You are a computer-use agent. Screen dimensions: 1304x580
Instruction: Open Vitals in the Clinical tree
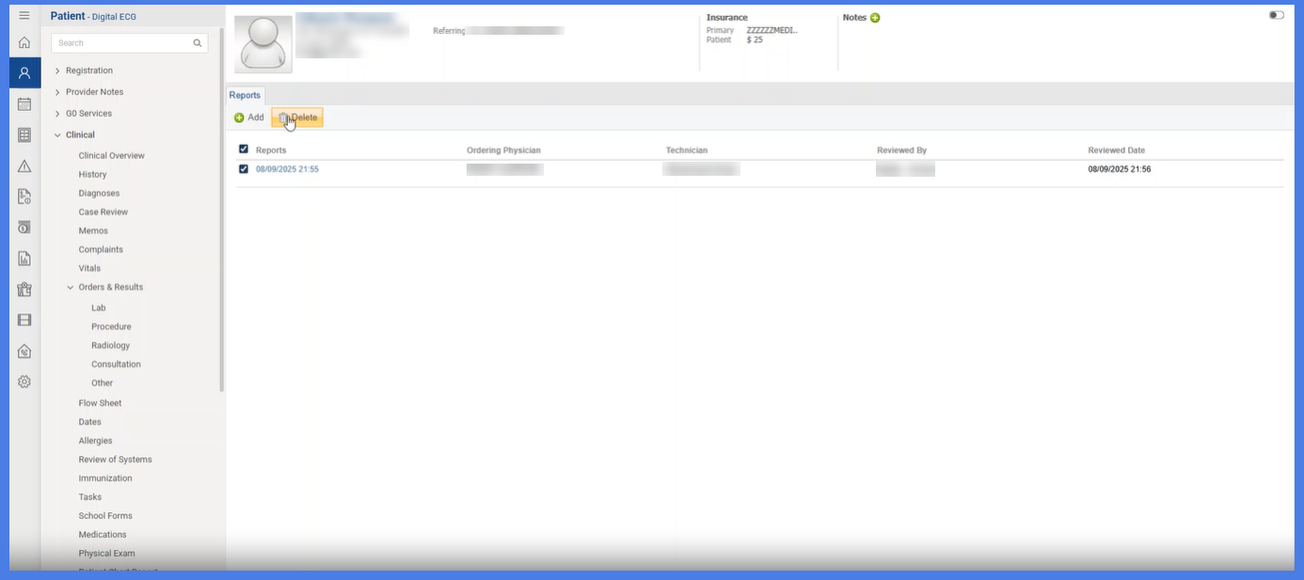[x=89, y=269]
